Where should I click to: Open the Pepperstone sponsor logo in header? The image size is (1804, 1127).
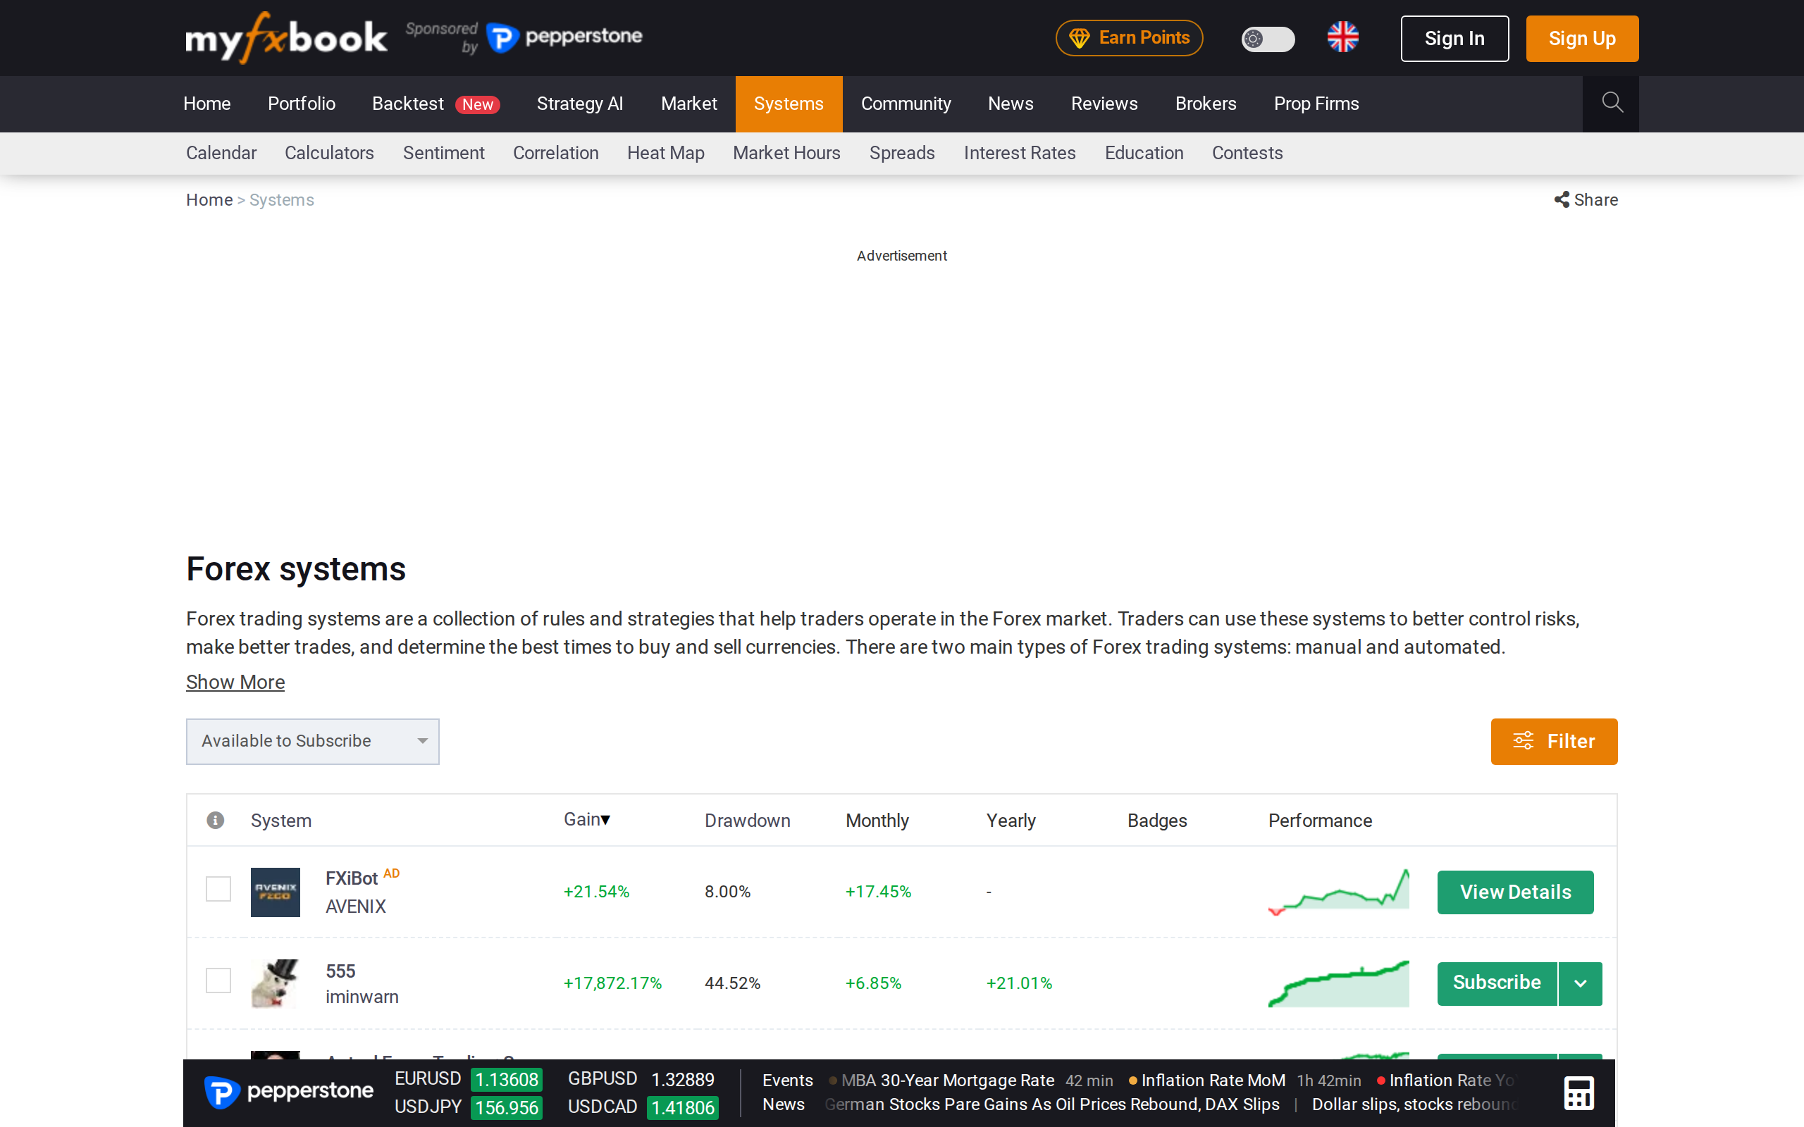tap(564, 37)
